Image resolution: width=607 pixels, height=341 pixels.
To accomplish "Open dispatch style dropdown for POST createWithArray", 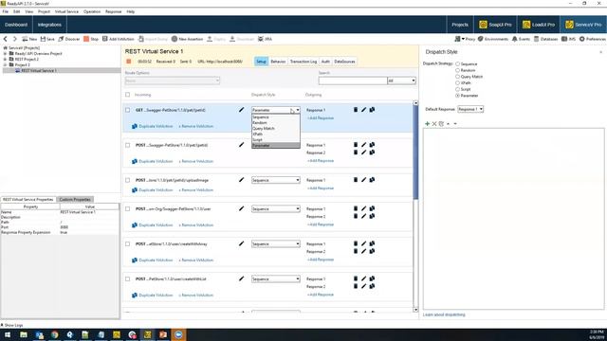I will click(276, 244).
